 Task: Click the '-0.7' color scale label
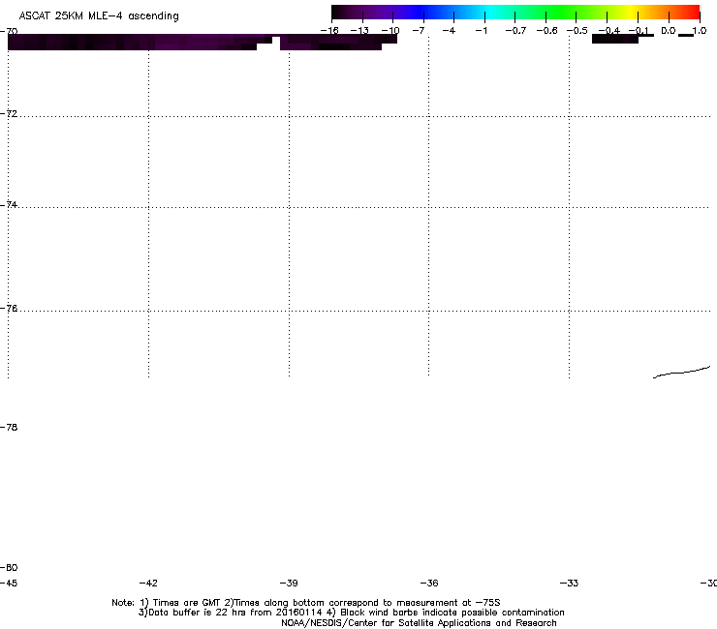[515, 31]
